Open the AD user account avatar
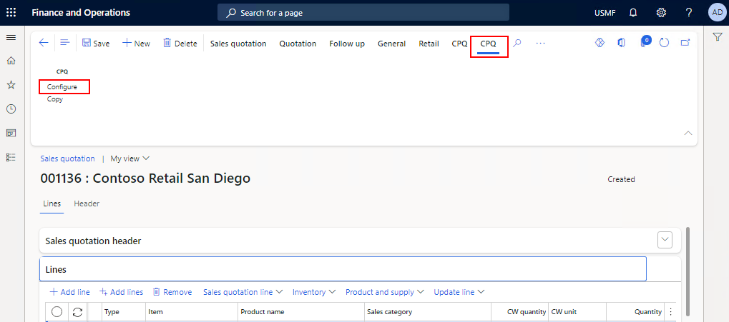 (716, 13)
